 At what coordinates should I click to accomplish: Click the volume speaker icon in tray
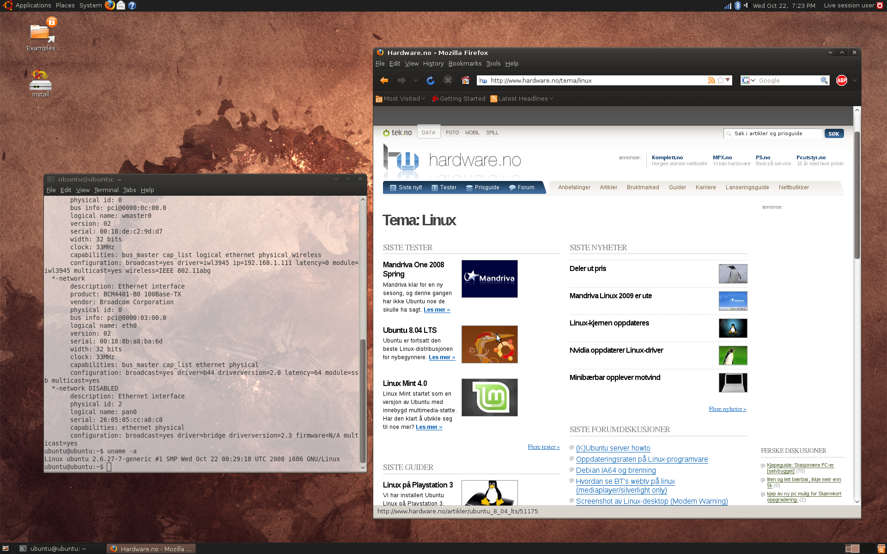[746, 6]
